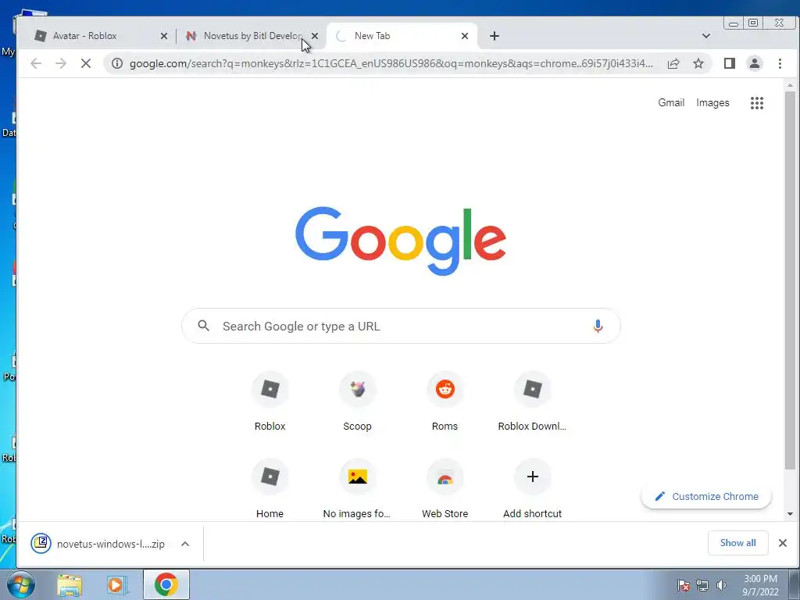Viewport: 800px width, 600px height.
Task: Open the Roblox shortcut
Action: 270,402
